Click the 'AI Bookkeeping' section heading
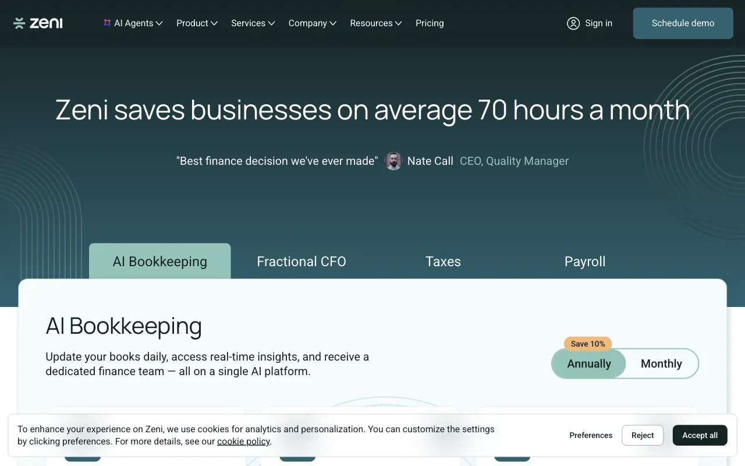This screenshot has width=745, height=466. pos(123,326)
